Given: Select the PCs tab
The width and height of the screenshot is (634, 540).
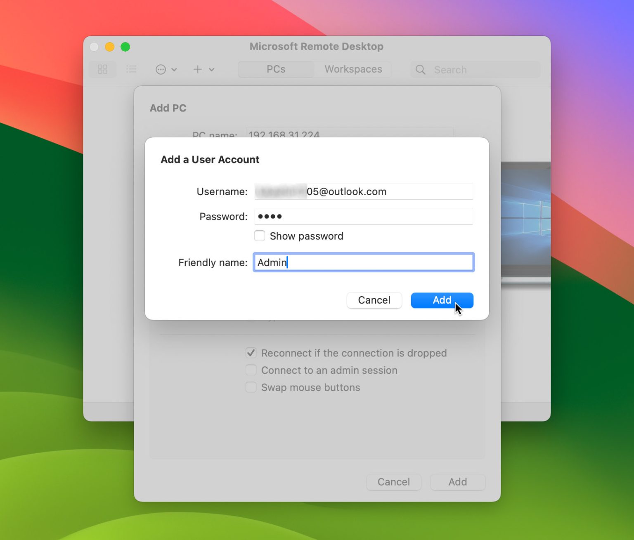Looking at the screenshot, I should (275, 69).
